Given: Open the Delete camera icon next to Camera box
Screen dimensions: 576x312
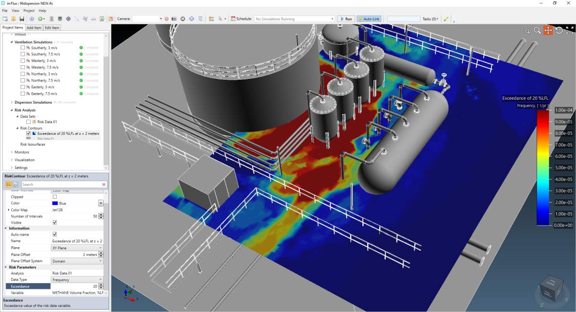Looking at the screenshot, I should click(167, 18).
